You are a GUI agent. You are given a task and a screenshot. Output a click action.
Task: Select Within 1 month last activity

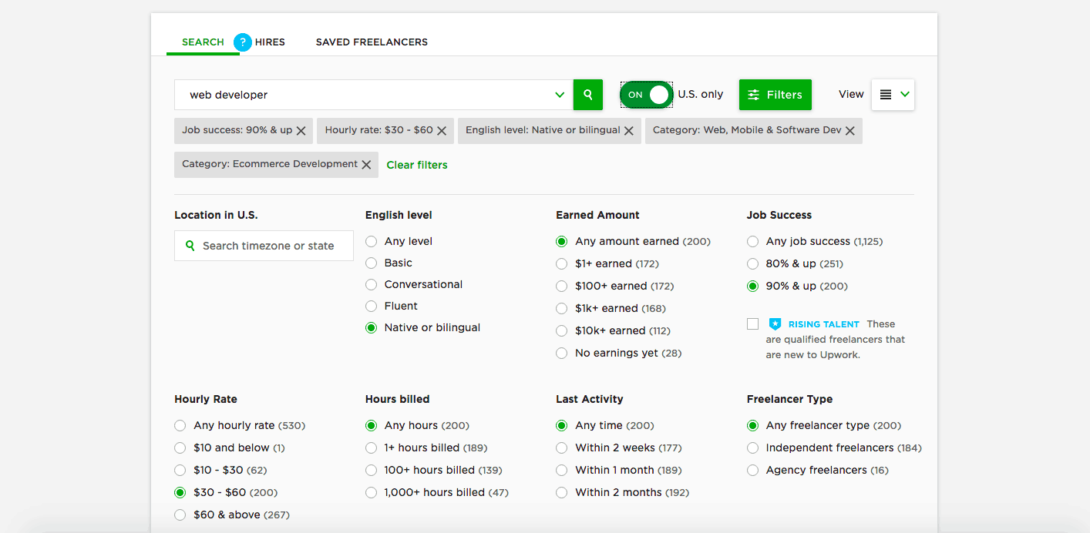(562, 470)
